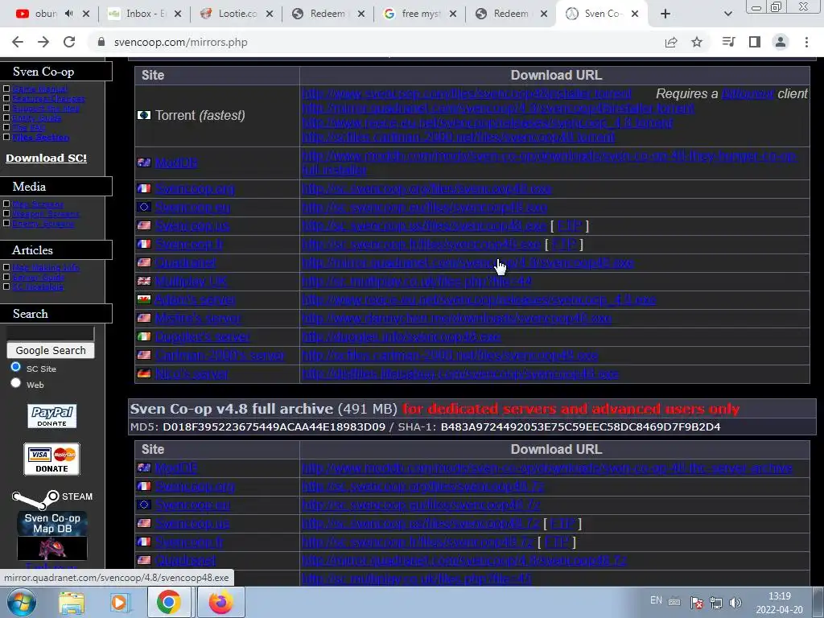Open the Chrome profile menu
Viewport: 824px width, 618px height.
(781, 42)
